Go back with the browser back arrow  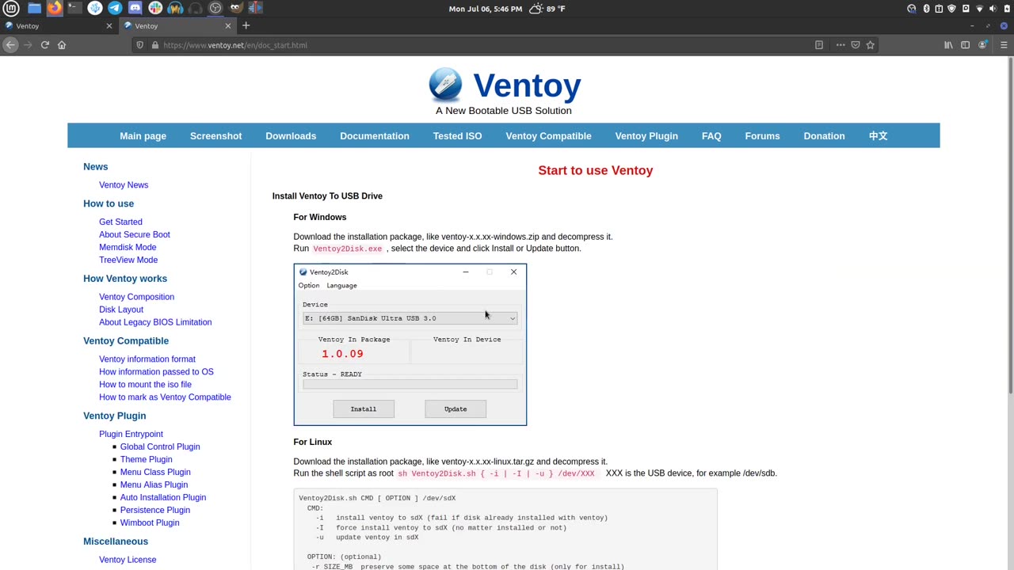10,45
